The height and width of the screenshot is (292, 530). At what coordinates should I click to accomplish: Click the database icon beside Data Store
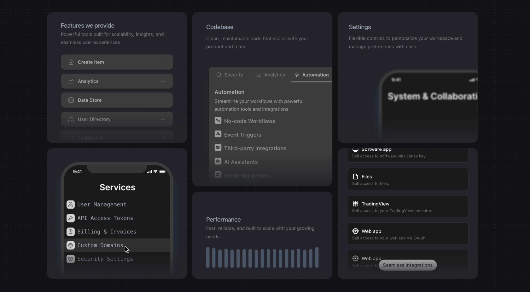tap(71, 100)
